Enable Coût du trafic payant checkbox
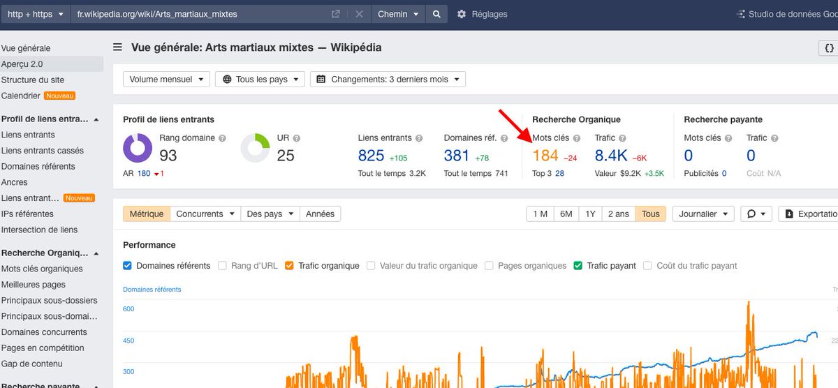The width and height of the screenshot is (838, 388). coord(647,266)
